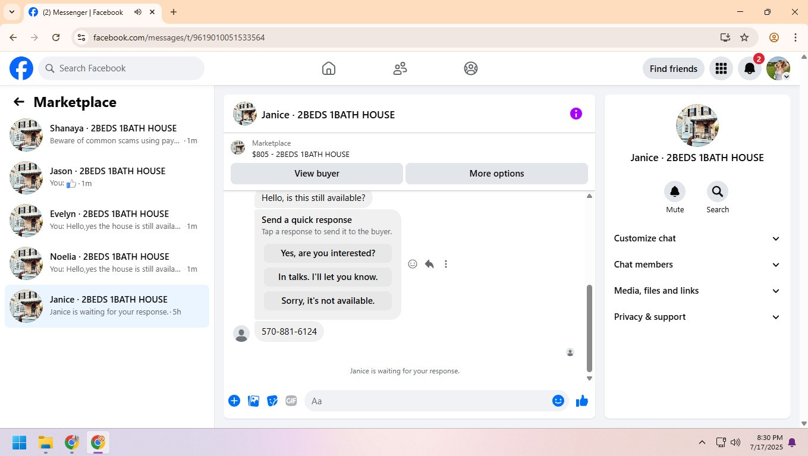Expand the Privacy & support section
This screenshot has width=808, height=456.
[697, 317]
